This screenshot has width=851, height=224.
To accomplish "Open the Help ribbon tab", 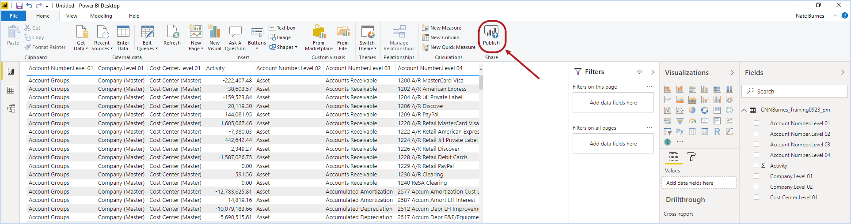I will pyautogui.click(x=134, y=16).
